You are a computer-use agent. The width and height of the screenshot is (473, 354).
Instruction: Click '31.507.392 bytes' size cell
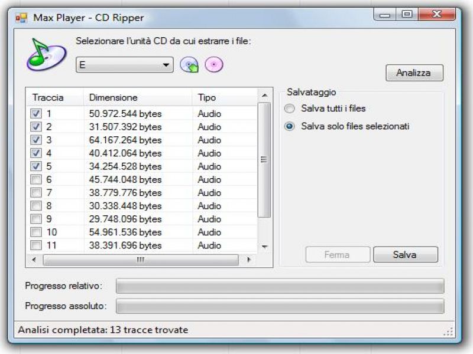pyautogui.click(x=125, y=127)
